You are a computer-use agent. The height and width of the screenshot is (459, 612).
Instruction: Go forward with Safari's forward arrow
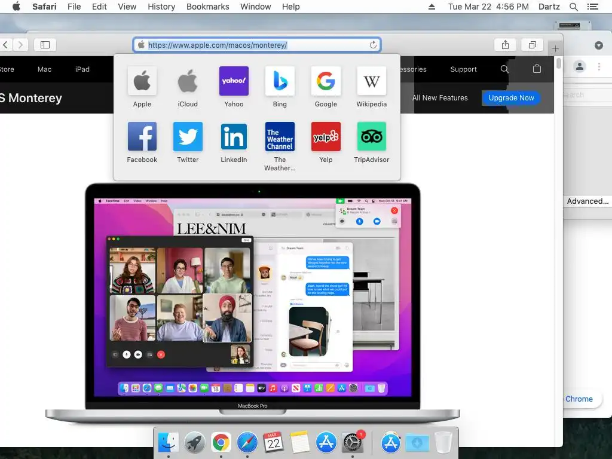(20, 45)
